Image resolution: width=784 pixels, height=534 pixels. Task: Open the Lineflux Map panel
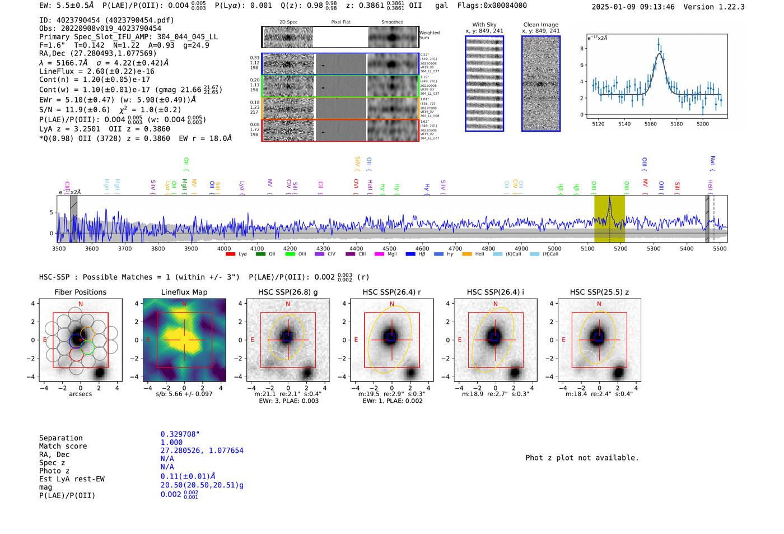tap(184, 341)
